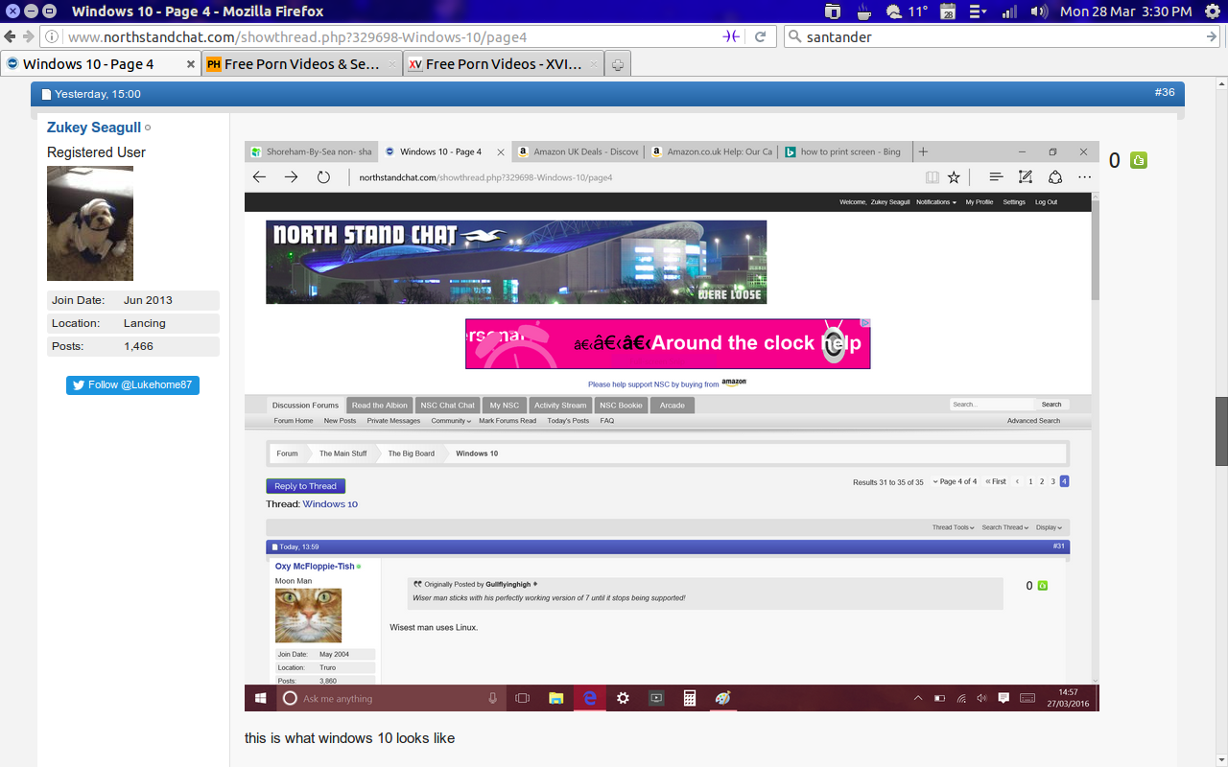Click the cat avatar in the embedded forum post
1228x767 pixels.
pyautogui.click(x=308, y=616)
